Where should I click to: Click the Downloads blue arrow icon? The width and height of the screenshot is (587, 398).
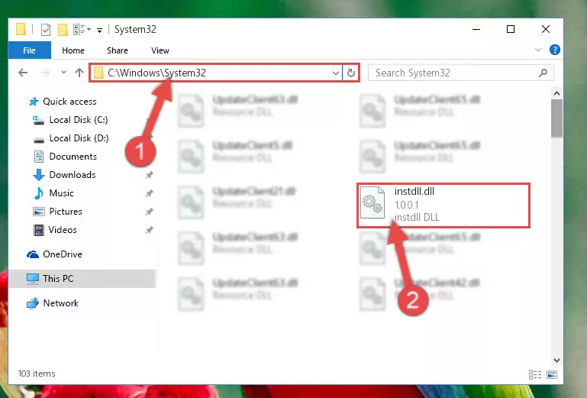click(x=39, y=175)
